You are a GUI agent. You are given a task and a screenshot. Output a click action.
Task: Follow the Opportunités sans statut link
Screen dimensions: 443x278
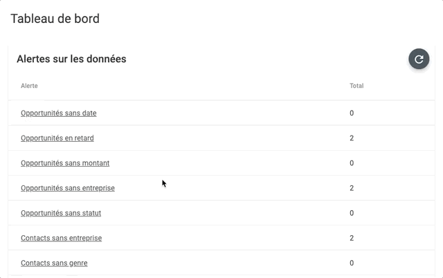coord(61,213)
